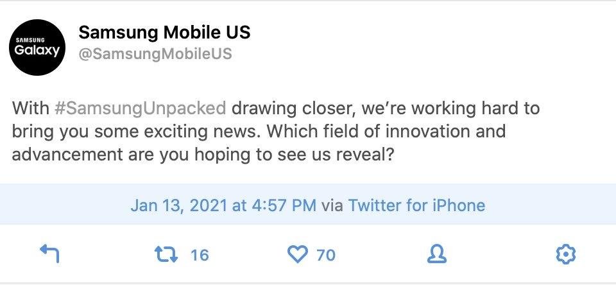
Task: Click the small SAMSUNG text in avatar
Action: [x=30, y=40]
